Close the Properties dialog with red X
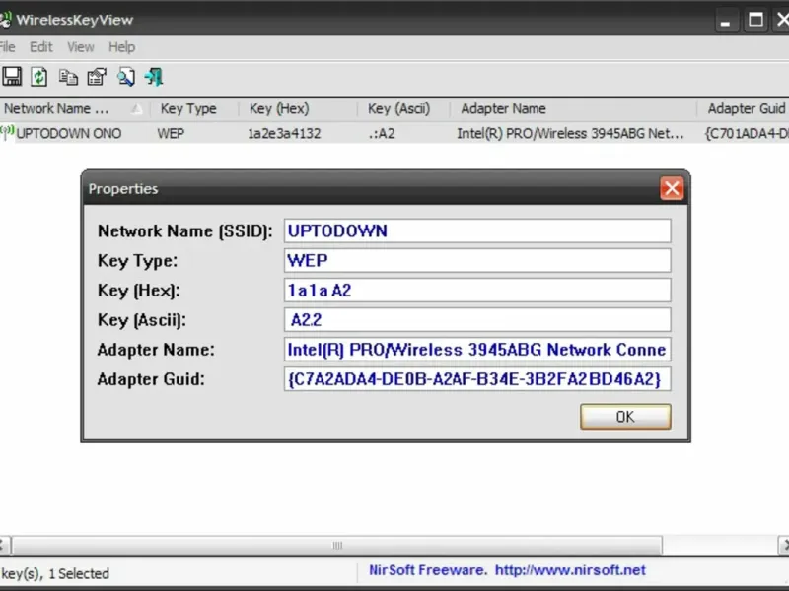 click(x=672, y=188)
